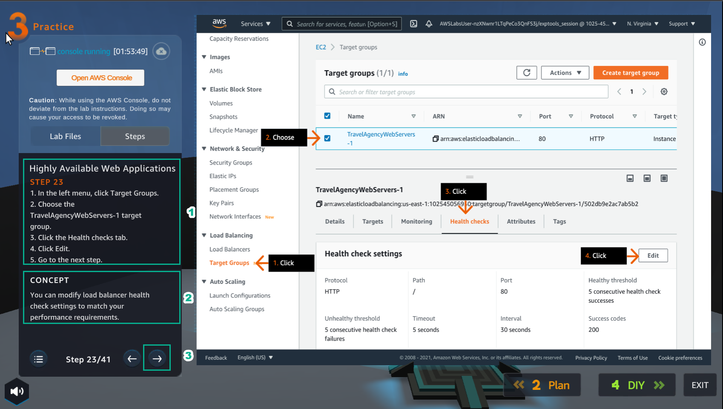This screenshot has height=409, width=723.
Task: Click the EC2 breadcrumb link
Action: [321, 47]
